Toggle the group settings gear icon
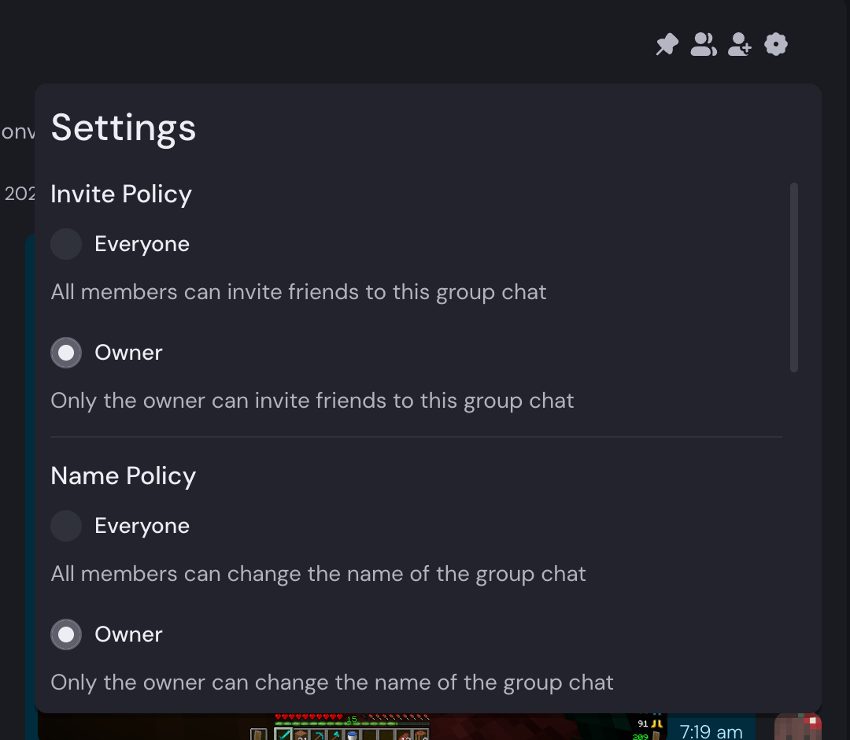This screenshot has height=740, width=850. pos(776,45)
